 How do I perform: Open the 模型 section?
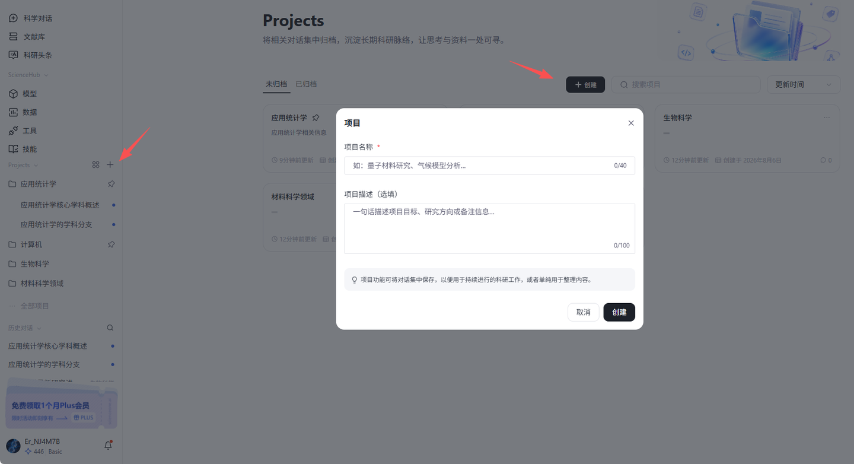click(x=23, y=94)
